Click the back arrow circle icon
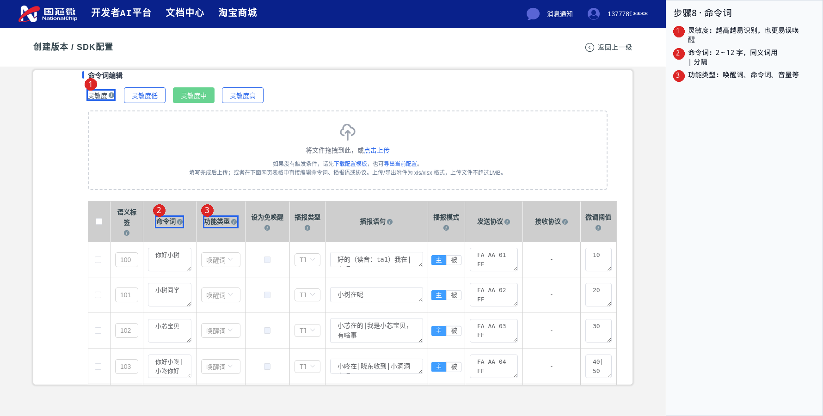Screen dimensions: 823x416 tap(590, 47)
